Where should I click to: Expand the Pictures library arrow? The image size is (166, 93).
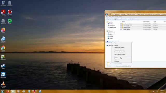pos(107,36)
